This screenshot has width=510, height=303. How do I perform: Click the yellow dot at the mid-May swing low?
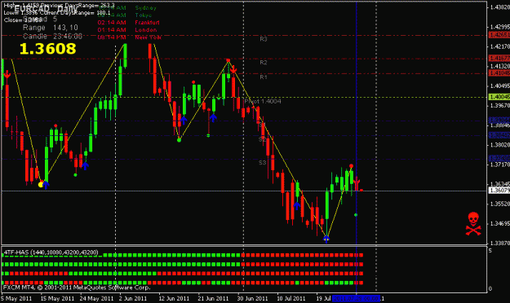41,185
